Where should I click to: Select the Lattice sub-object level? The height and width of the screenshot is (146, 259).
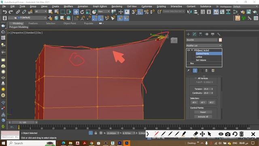pos(199,57)
